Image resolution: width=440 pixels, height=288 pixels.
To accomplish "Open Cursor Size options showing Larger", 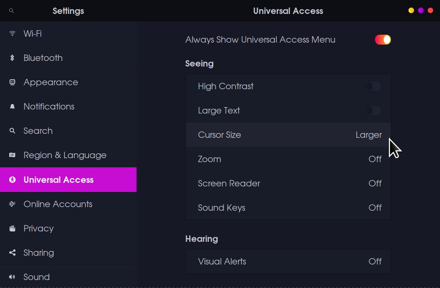I will (288, 135).
